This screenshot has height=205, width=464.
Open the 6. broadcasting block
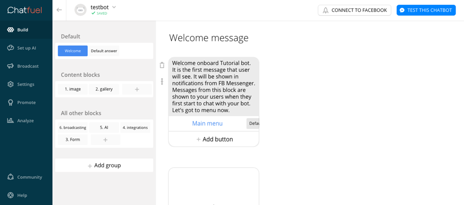[73, 127]
